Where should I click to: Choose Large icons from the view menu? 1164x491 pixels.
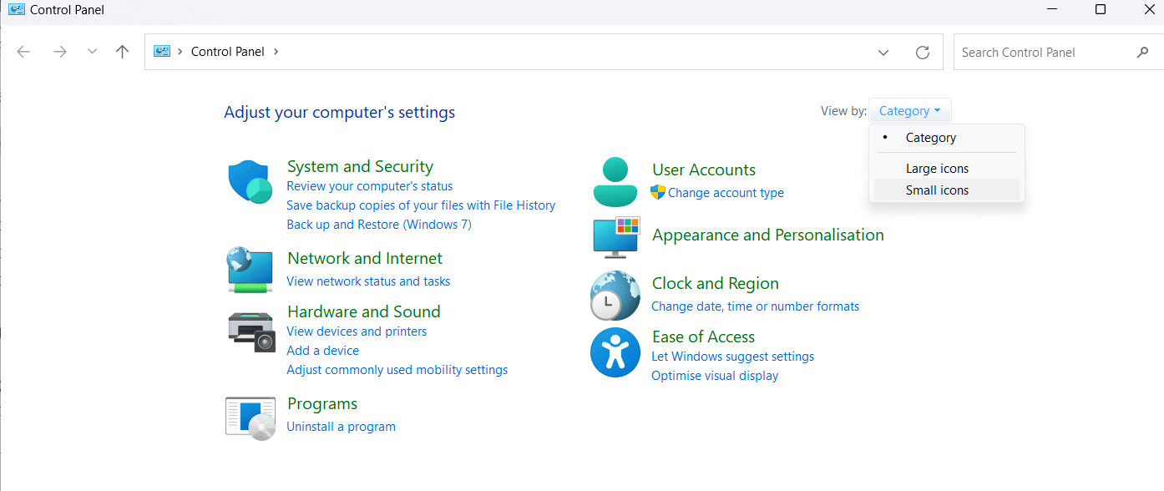(937, 168)
